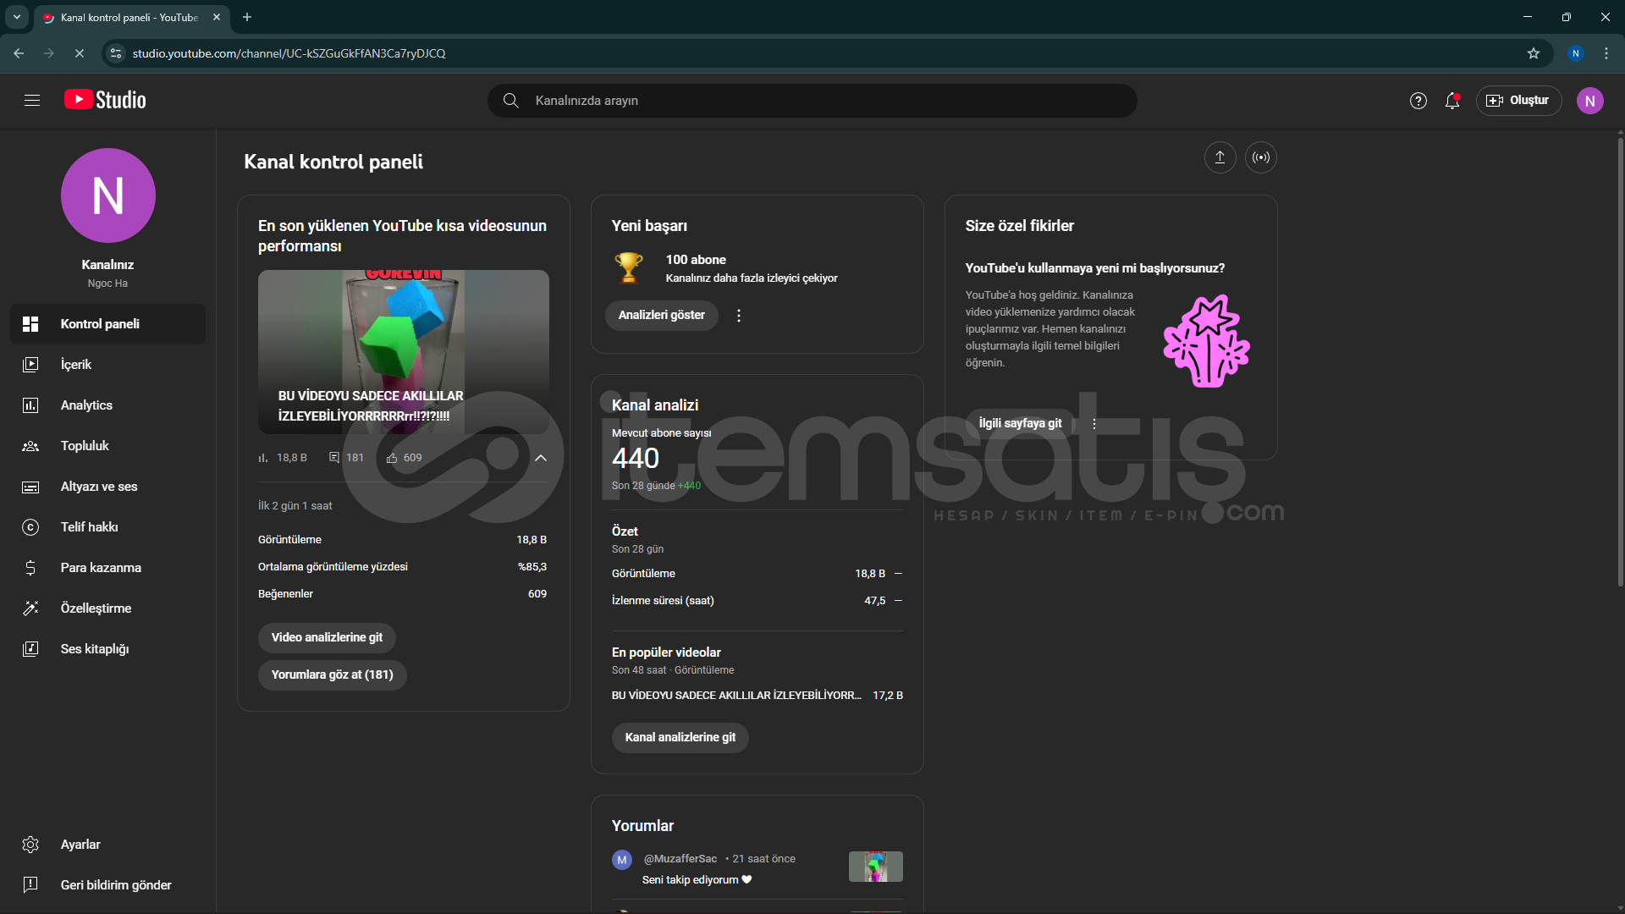Go to İçerik in the sidebar
Image resolution: width=1625 pixels, height=914 pixels.
click(x=76, y=365)
